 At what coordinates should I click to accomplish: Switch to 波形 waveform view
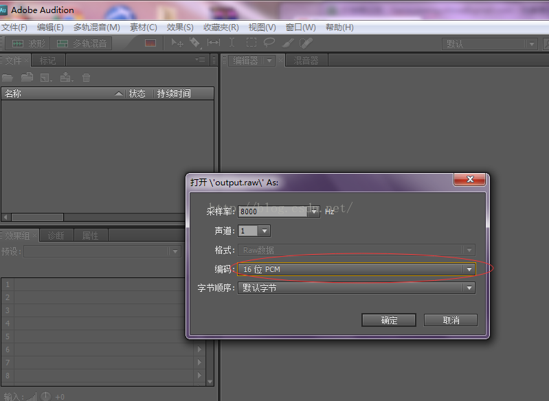28,43
